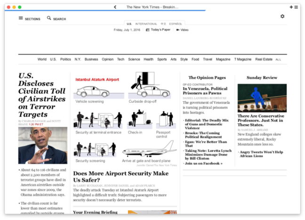Open the Real Estate section
Image resolution: width=305 pixels, height=220 pixels.
[264, 59]
